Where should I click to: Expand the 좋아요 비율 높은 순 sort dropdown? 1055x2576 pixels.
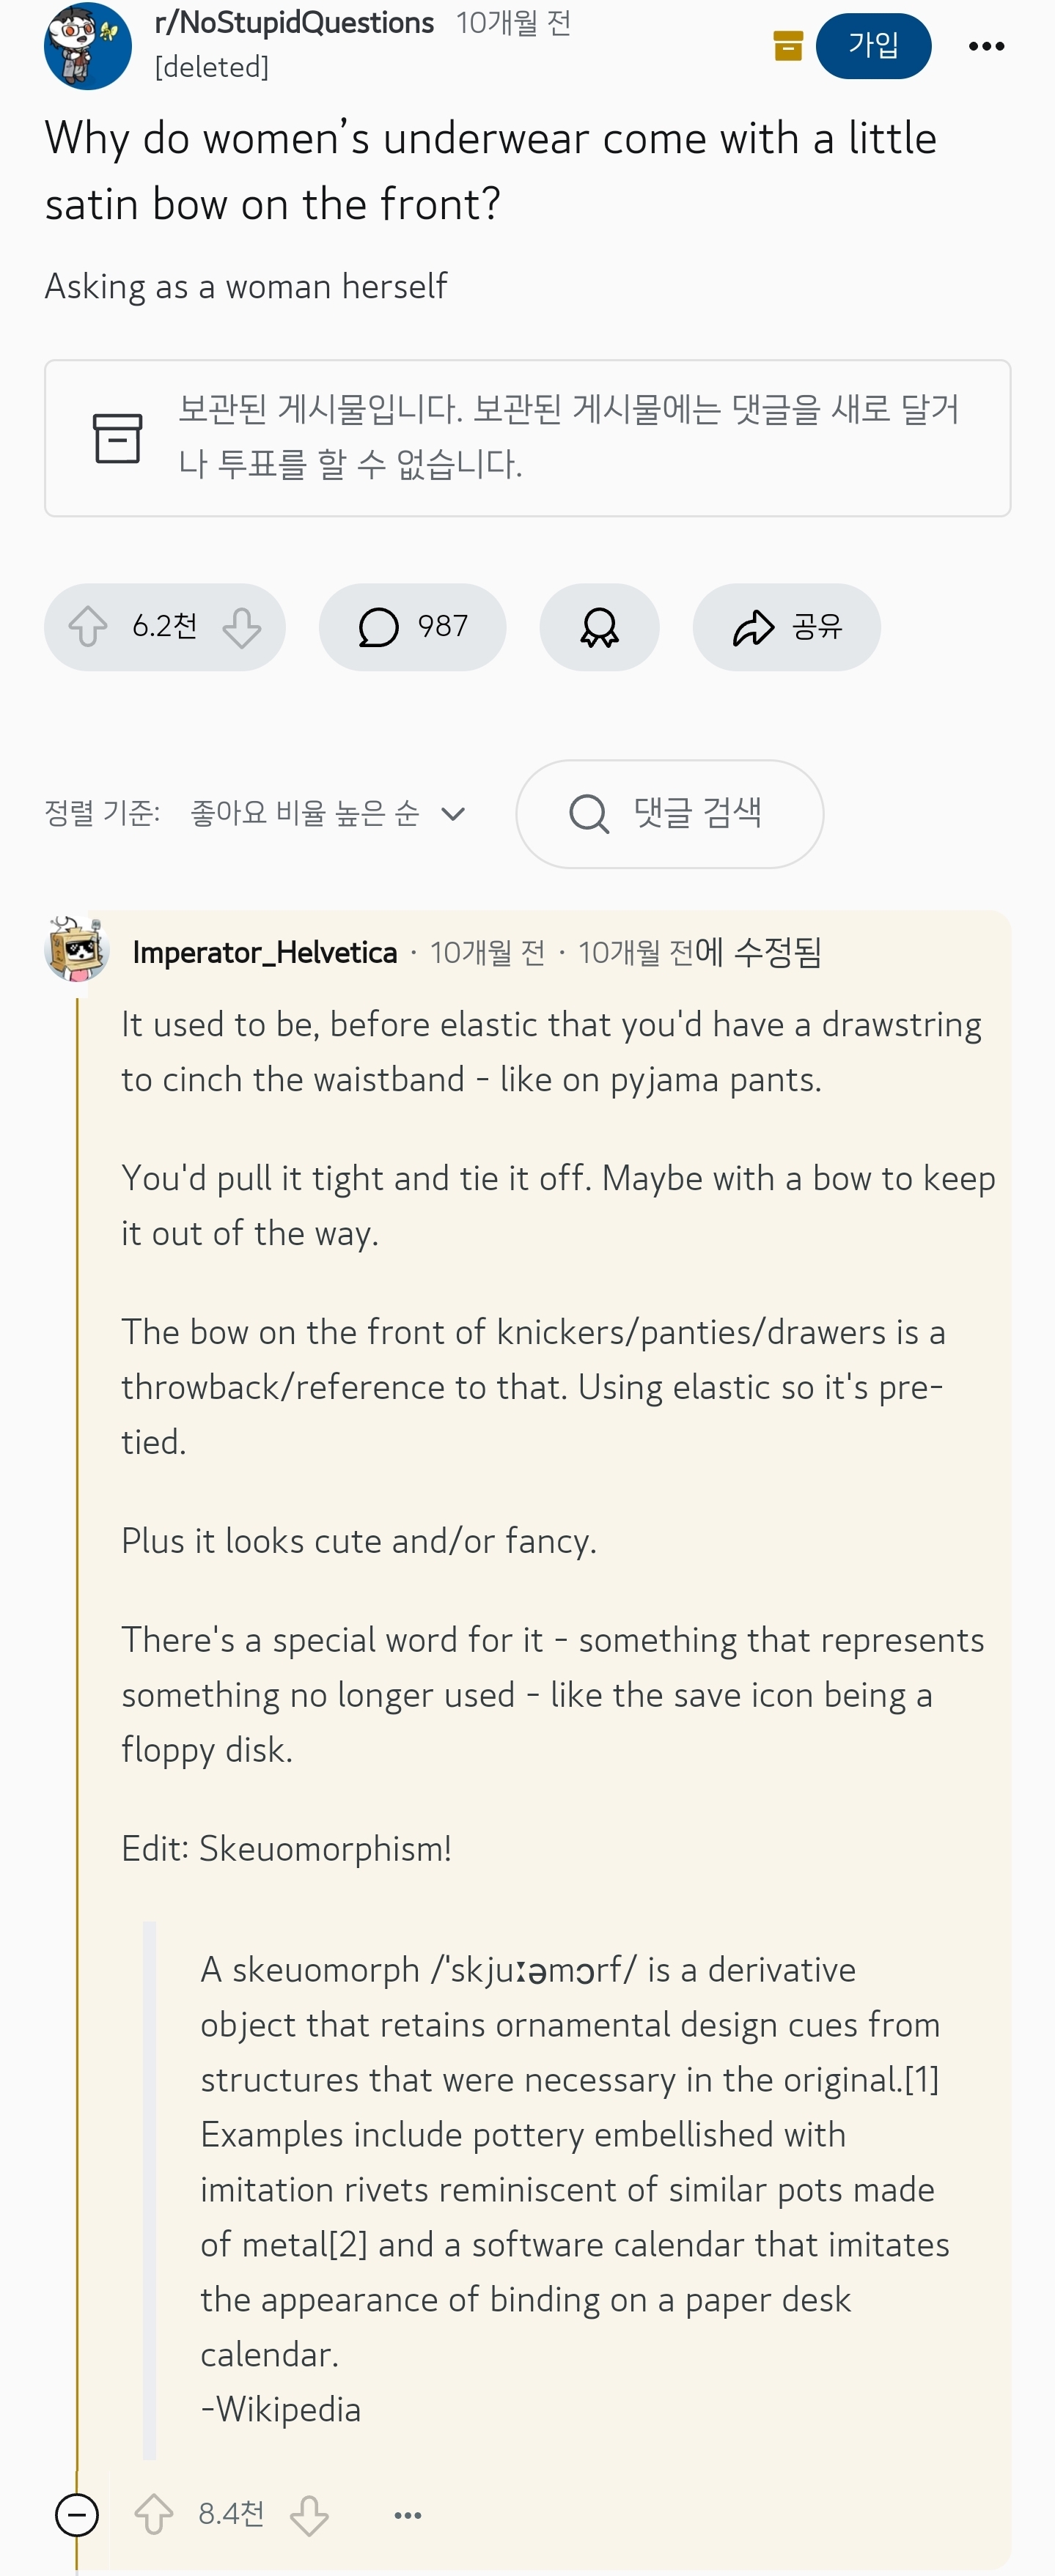[327, 814]
